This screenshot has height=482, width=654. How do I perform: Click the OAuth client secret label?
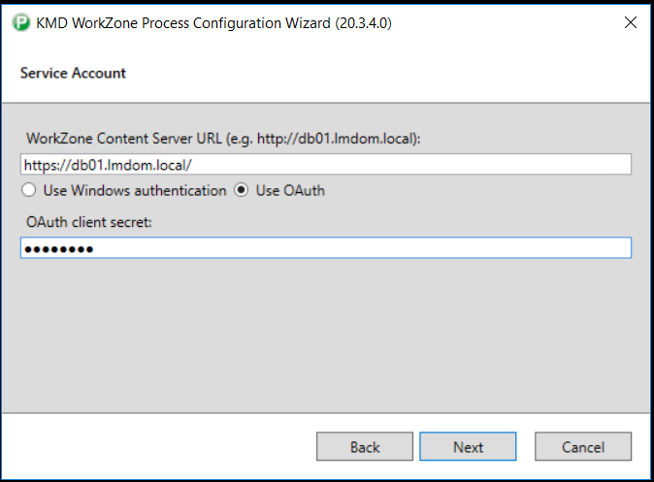point(89,222)
